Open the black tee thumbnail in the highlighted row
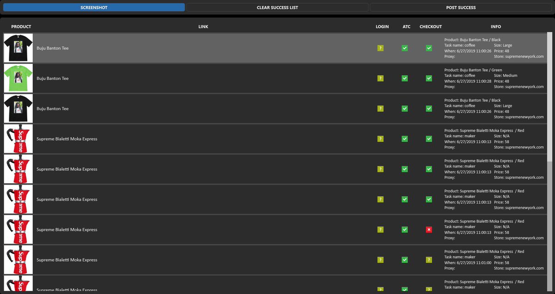The height and width of the screenshot is (294, 555). 18,48
